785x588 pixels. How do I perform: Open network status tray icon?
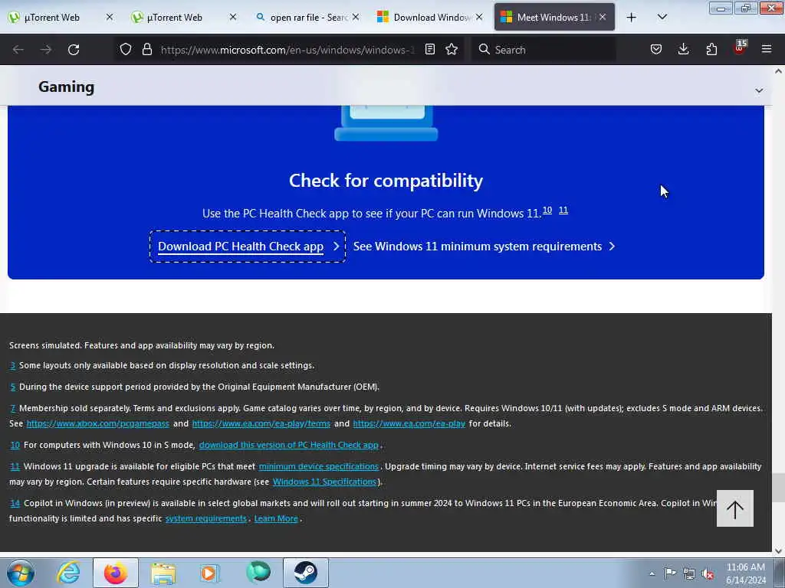point(689,573)
